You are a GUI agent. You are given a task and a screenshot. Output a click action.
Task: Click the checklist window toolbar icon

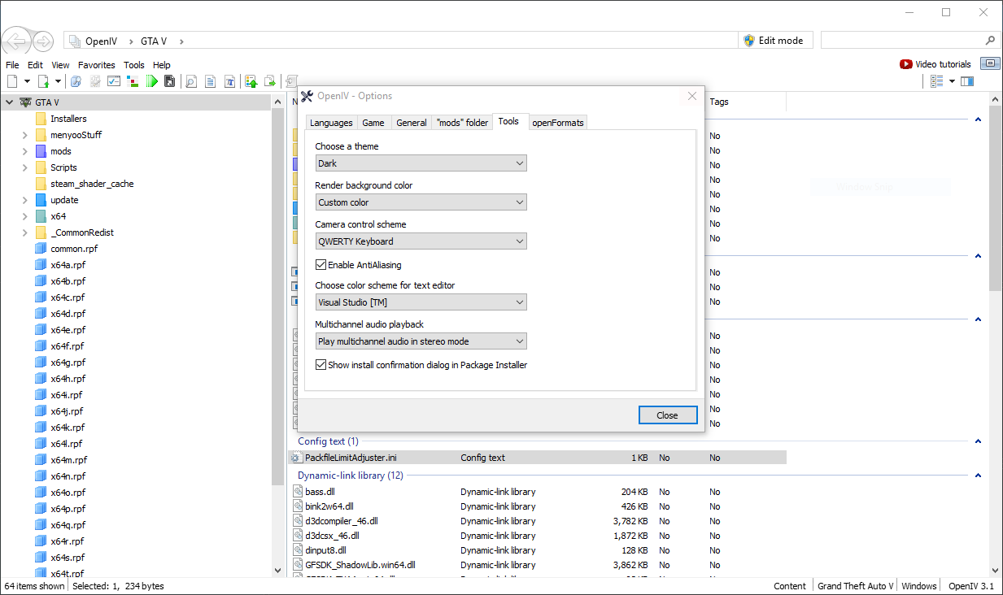coord(114,81)
